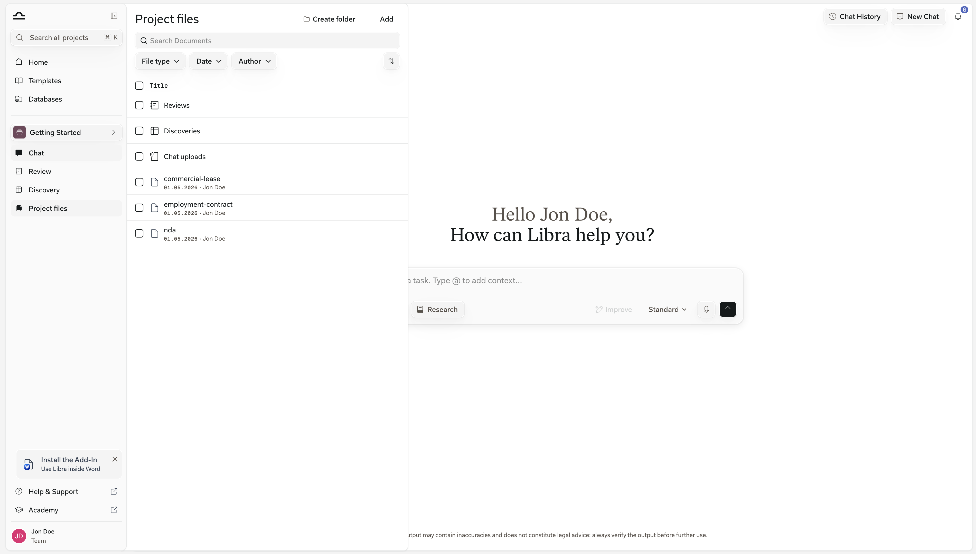Click the Word Add-In document icon
Screen dimensions: 976x554
click(29, 464)
